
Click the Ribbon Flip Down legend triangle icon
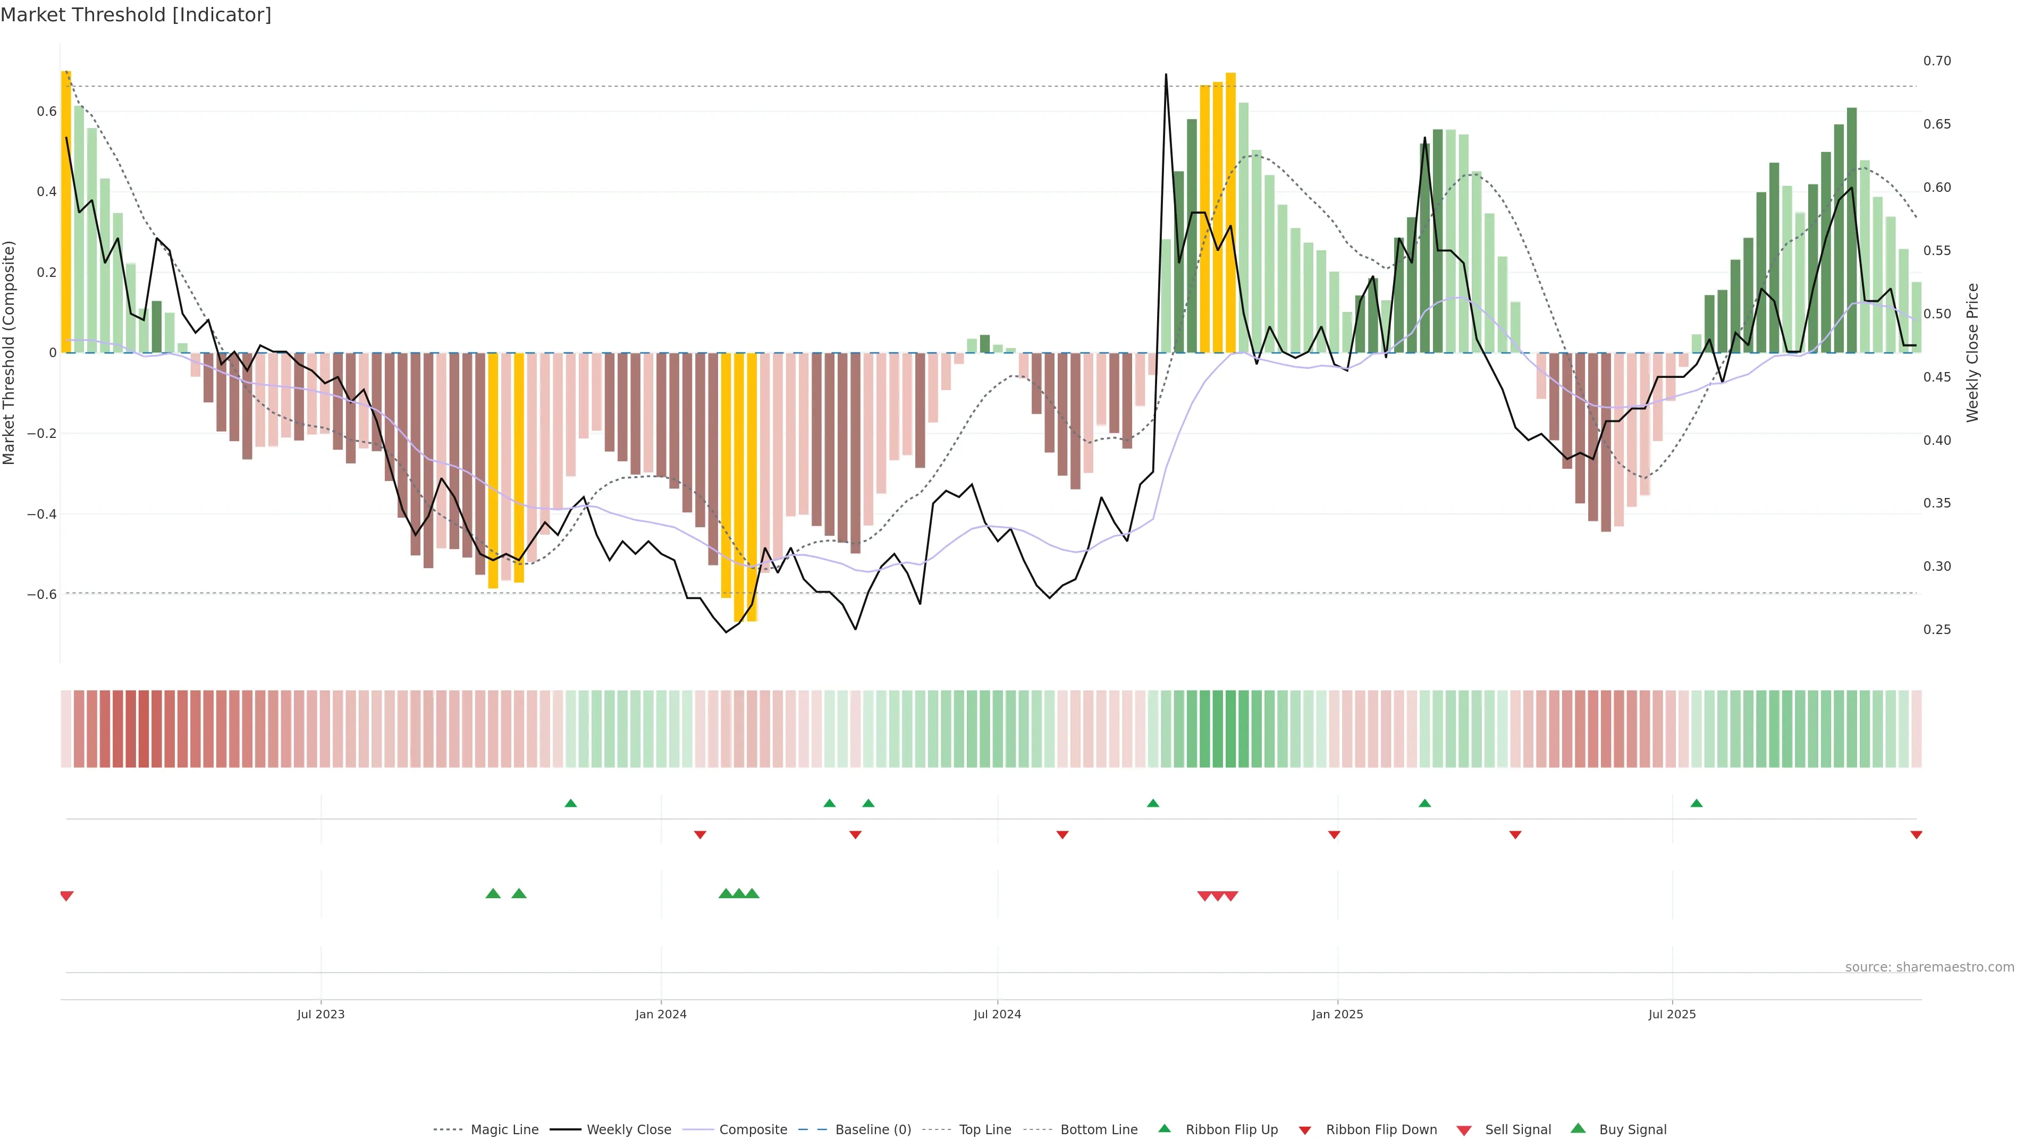pyautogui.click(x=1305, y=1130)
